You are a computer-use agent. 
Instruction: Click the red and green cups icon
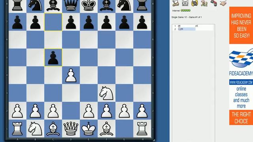click(213, 3)
